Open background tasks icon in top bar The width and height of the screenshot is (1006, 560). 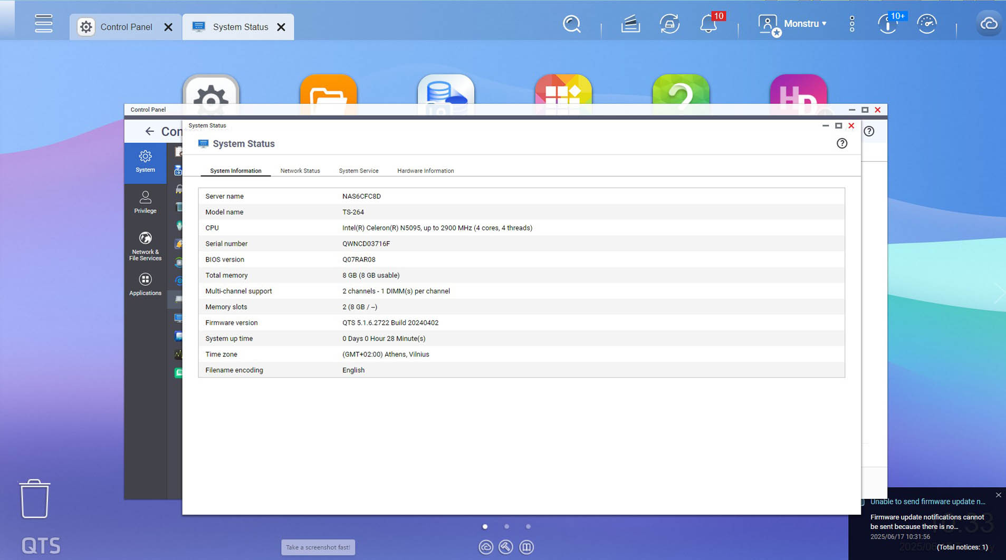(x=630, y=24)
